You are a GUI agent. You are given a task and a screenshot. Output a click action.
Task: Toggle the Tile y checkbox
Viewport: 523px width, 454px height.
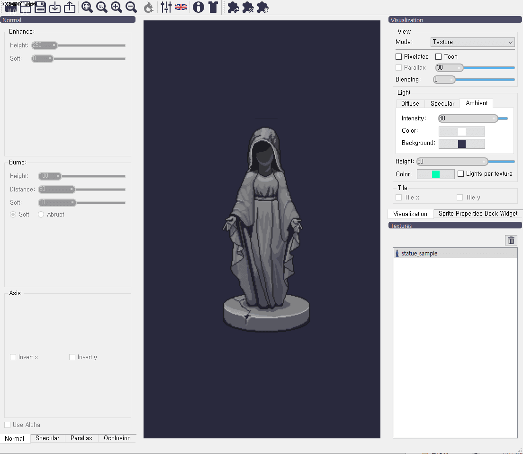[460, 197]
